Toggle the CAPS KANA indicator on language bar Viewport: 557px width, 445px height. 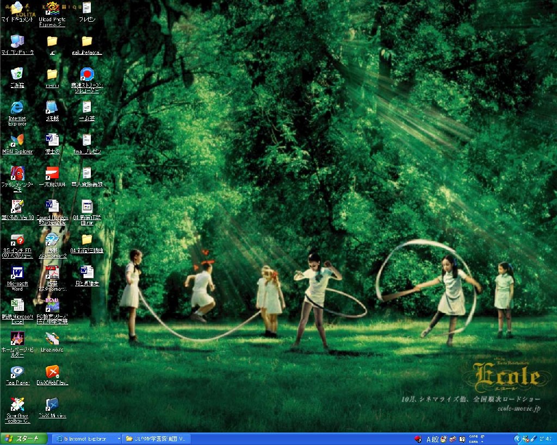click(x=474, y=440)
